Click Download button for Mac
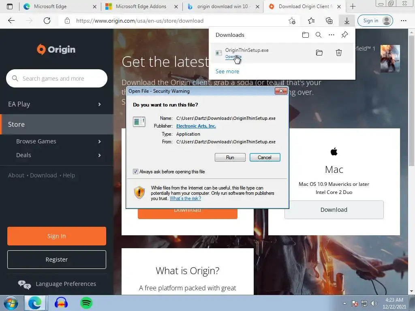This screenshot has height=311, width=415. (334, 210)
